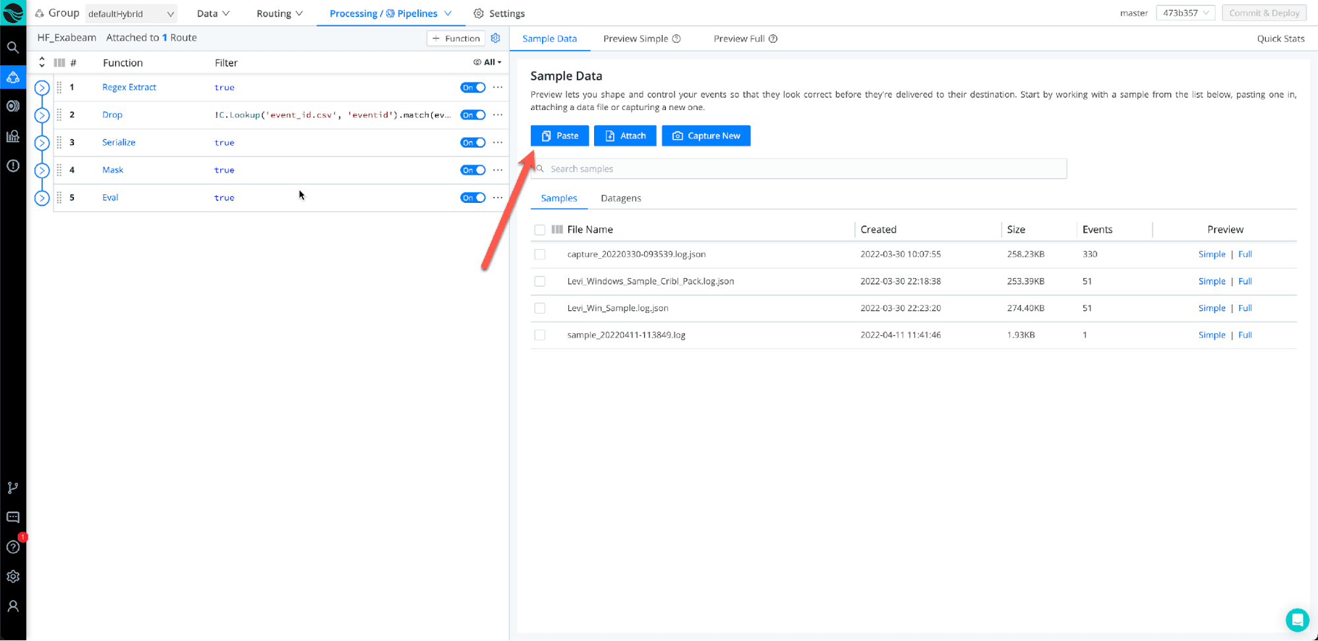The height and width of the screenshot is (641, 1318).
Task: Click the more options dots for Mask function
Action: coord(498,170)
